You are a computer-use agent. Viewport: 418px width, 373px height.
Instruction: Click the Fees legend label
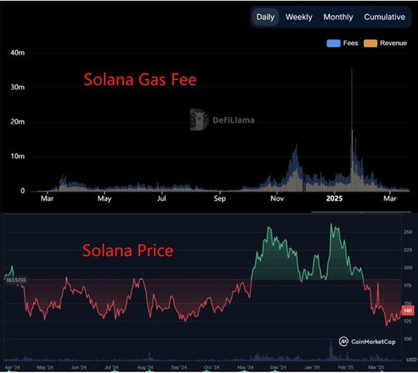click(x=351, y=43)
